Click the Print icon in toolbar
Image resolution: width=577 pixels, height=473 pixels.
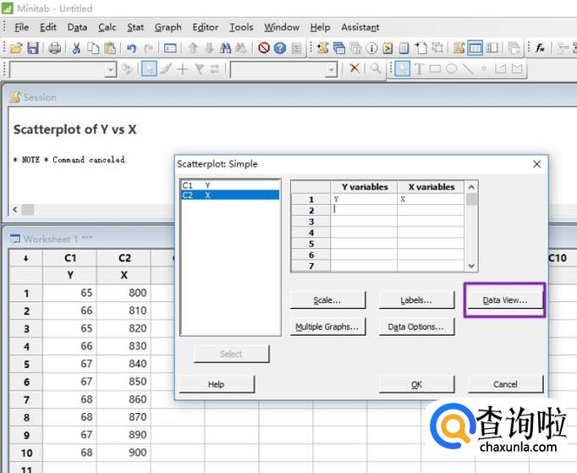(x=54, y=48)
